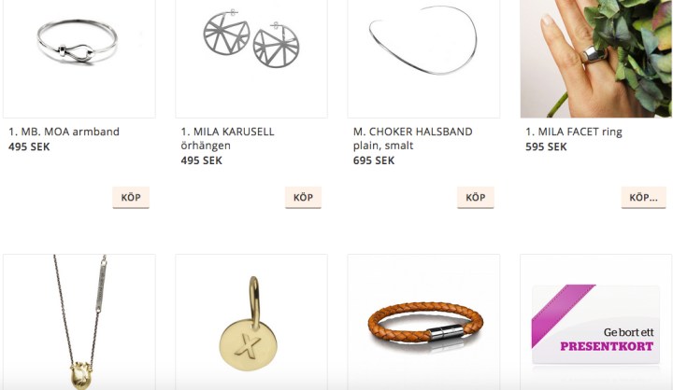Click KÖP... for MILA FACET ring
The image size is (673, 390).
(643, 198)
